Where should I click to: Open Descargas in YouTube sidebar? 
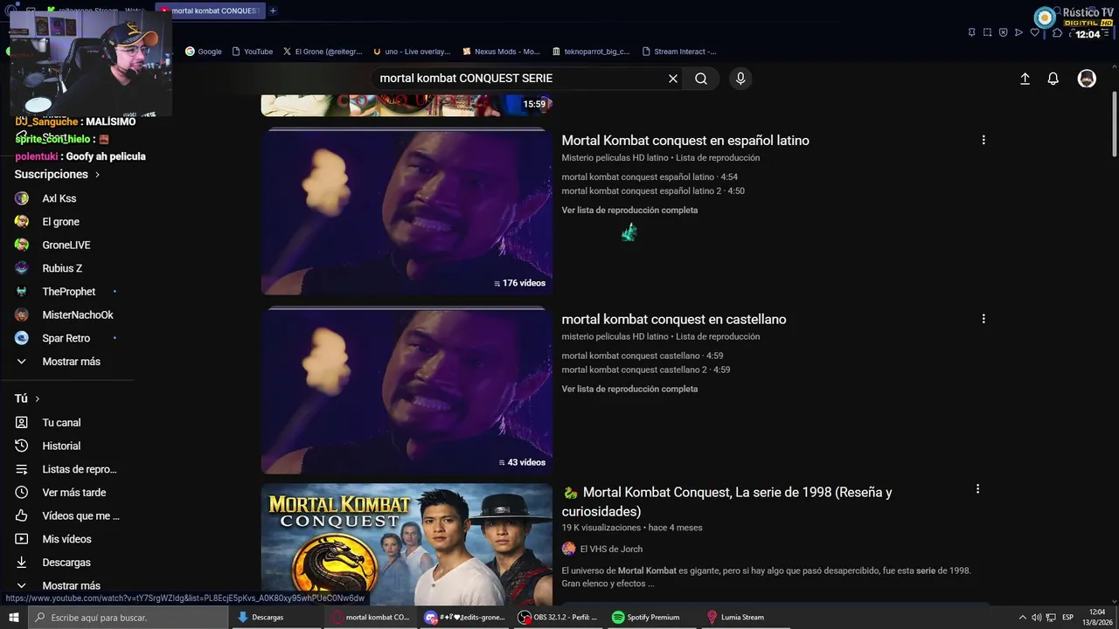[x=67, y=563]
